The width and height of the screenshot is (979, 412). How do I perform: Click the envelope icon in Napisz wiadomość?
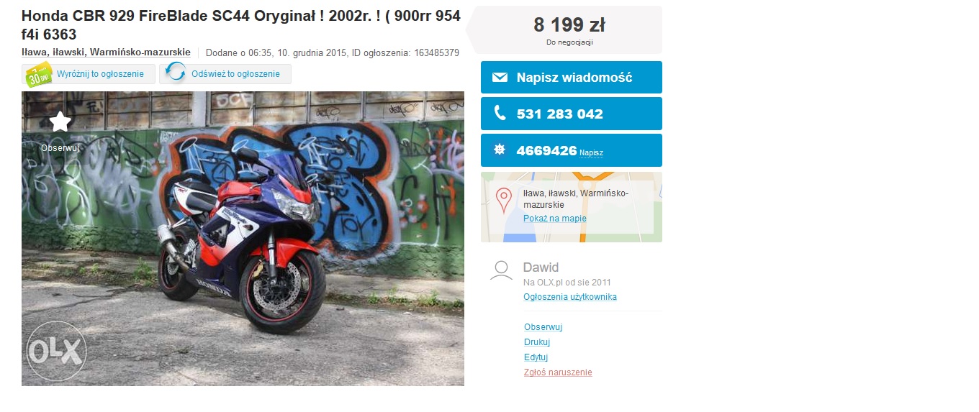pos(500,78)
